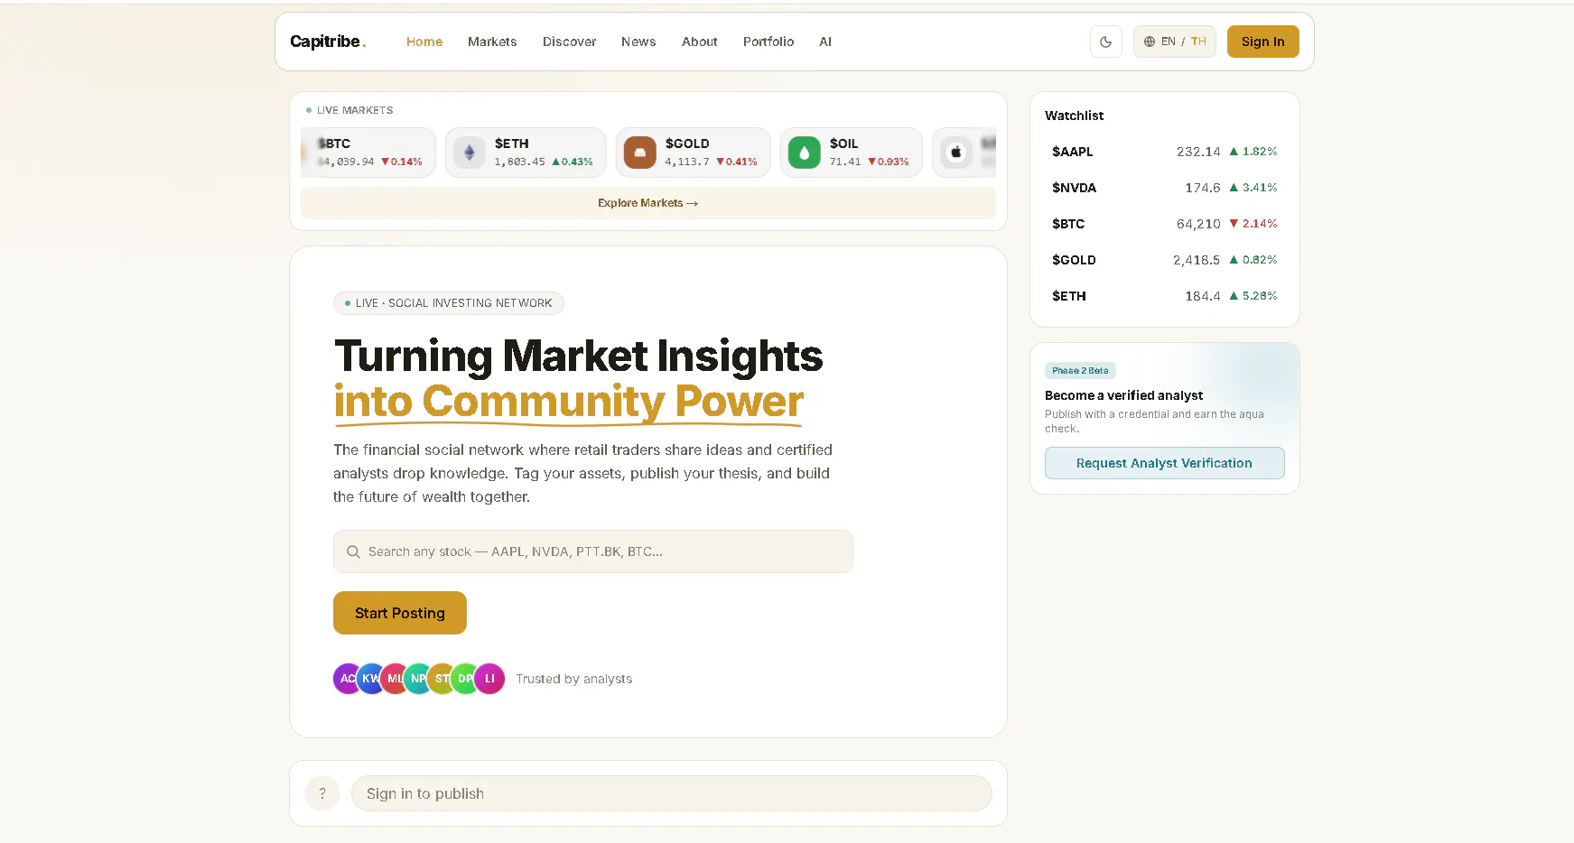1574x843 pixels.
Task: Select $GOLD row in the Watchlist
Action: (x=1164, y=260)
